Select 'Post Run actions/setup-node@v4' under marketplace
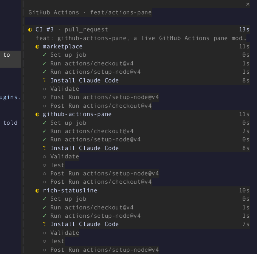 (x=104, y=97)
